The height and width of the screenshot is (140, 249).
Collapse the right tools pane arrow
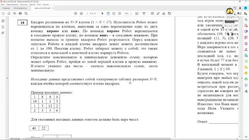[x=242, y=78]
